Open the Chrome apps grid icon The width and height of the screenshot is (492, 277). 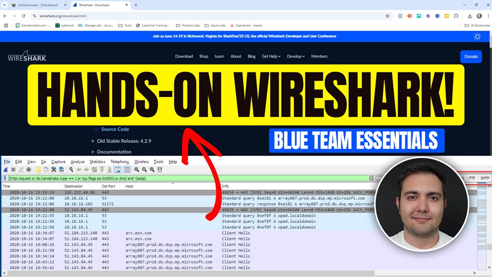coord(6,25)
